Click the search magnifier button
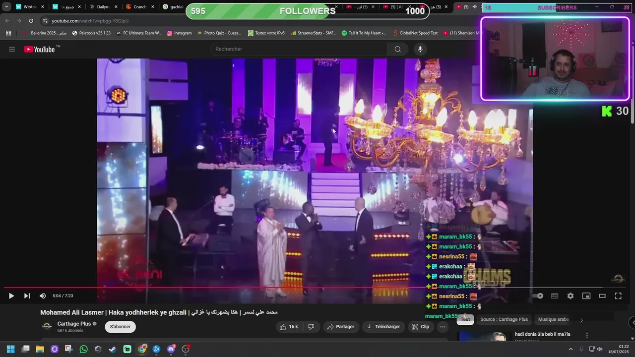 click(x=398, y=49)
